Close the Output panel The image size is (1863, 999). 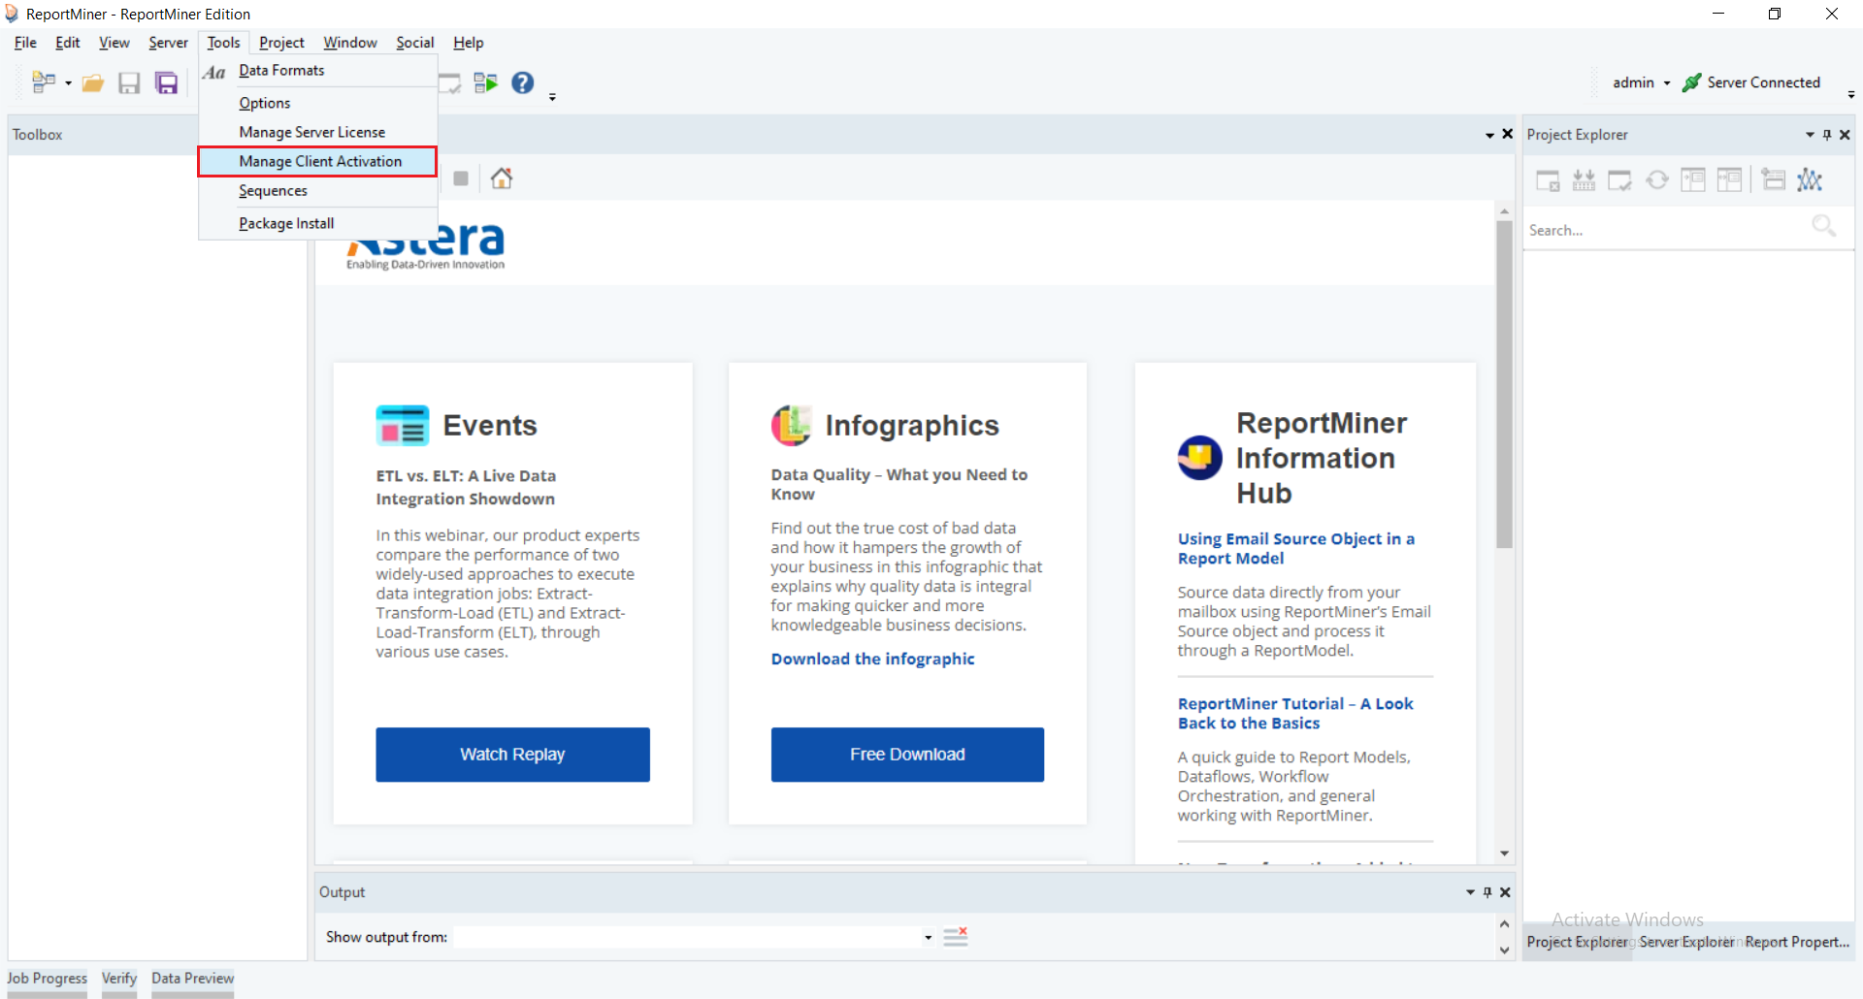1505,892
